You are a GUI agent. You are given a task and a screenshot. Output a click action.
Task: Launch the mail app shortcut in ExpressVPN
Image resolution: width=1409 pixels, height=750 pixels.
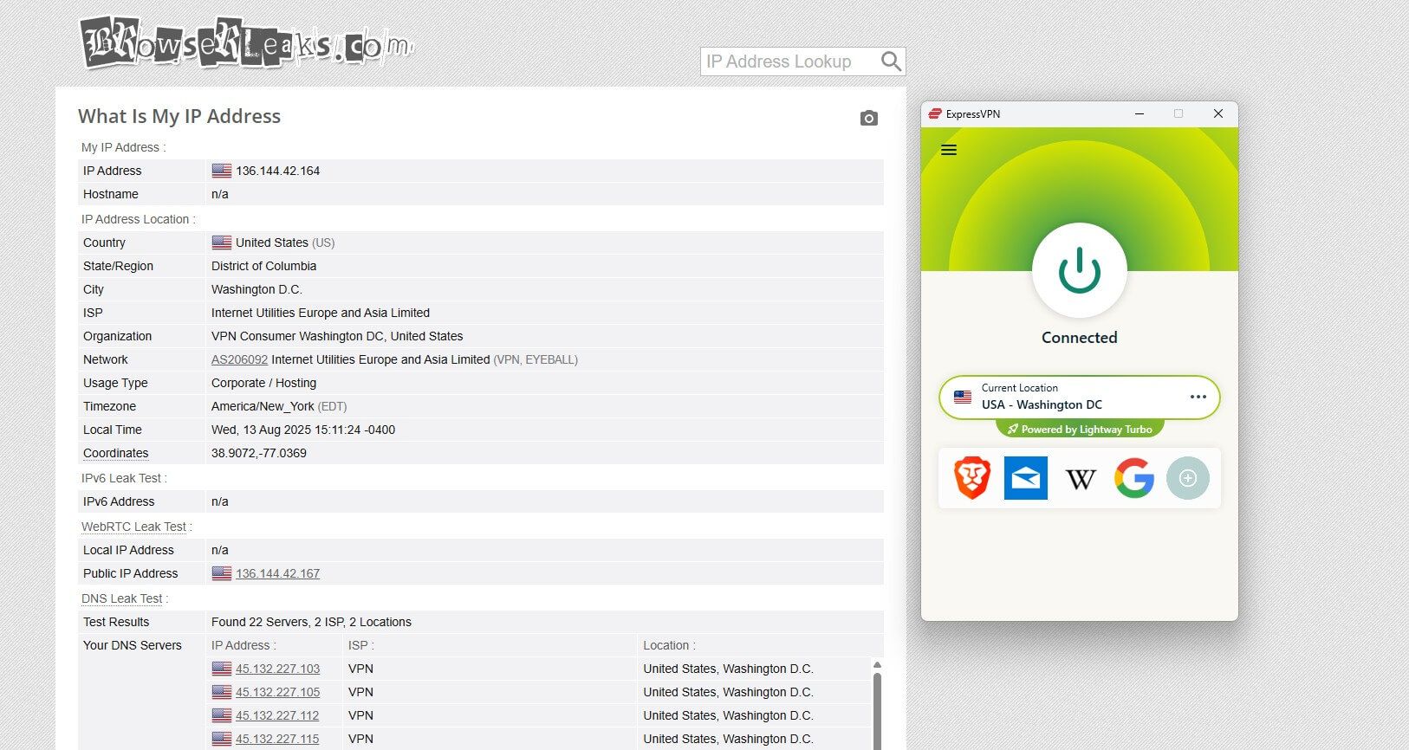pyautogui.click(x=1026, y=478)
